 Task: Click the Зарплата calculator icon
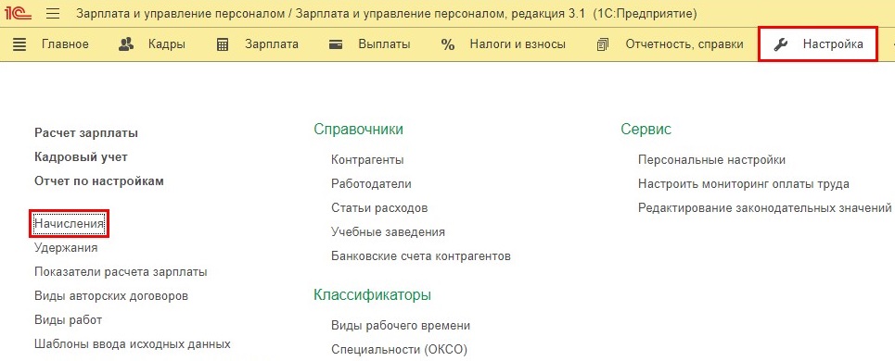(223, 44)
